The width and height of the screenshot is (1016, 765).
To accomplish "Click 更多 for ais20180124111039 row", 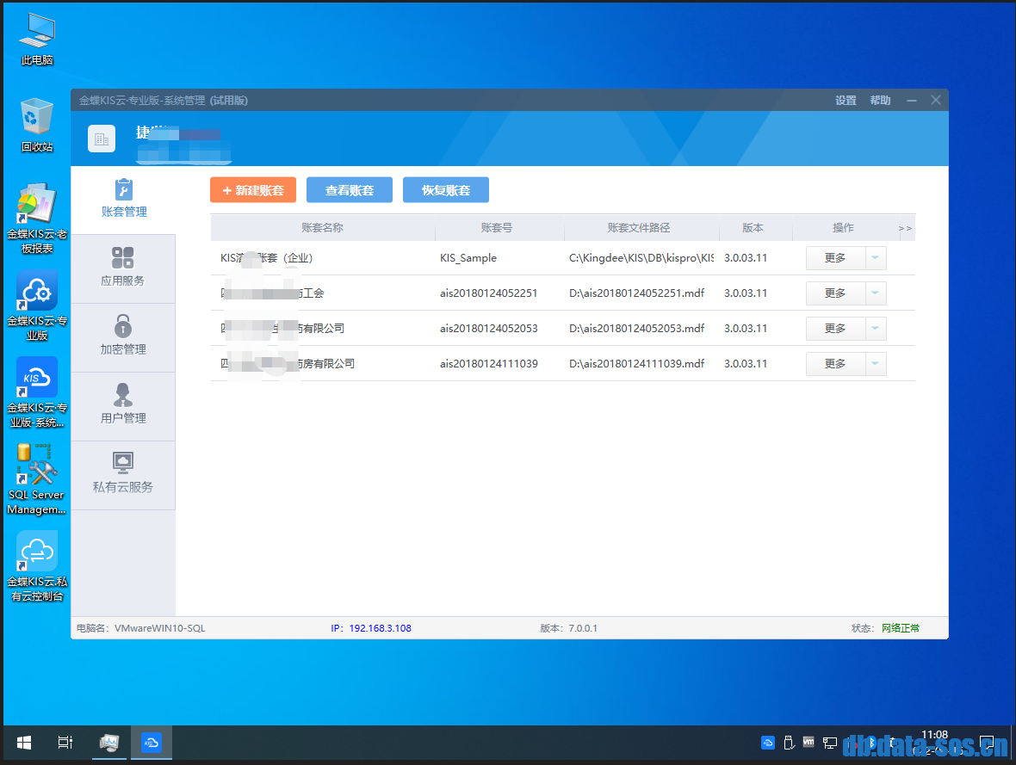I will pyautogui.click(x=835, y=363).
